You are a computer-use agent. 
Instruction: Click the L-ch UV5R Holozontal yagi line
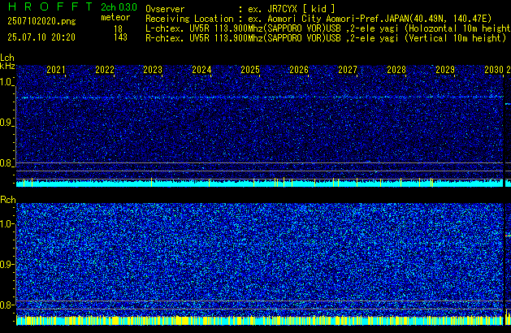(328, 28)
